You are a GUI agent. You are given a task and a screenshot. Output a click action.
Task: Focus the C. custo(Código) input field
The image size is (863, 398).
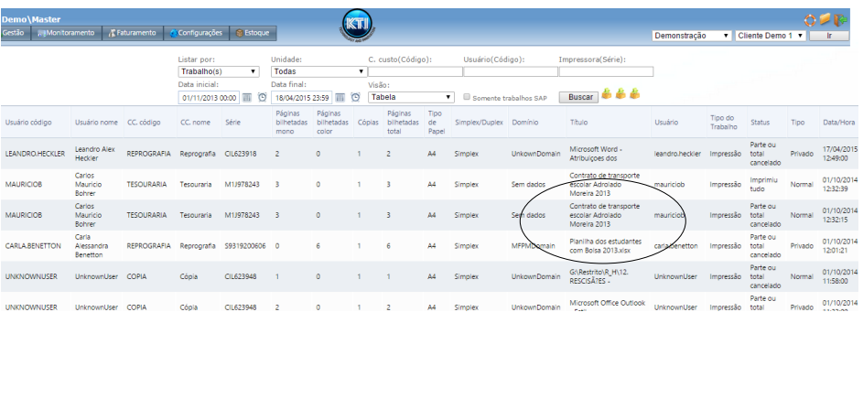coord(415,71)
